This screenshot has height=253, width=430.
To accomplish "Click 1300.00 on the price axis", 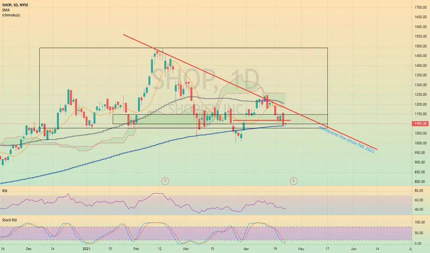I will (420, 85).
